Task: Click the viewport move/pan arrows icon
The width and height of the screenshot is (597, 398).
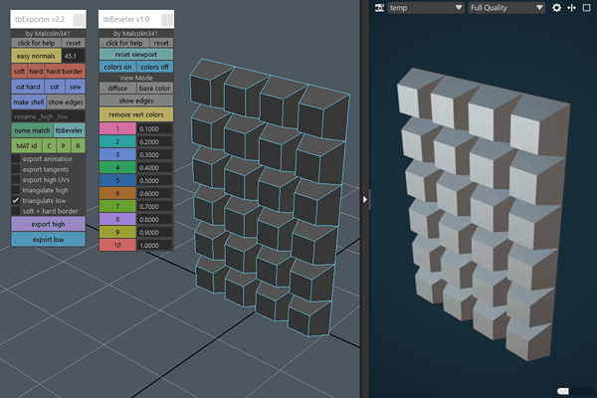Action: tap(571, 7)
